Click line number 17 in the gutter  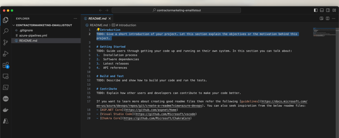88,101
